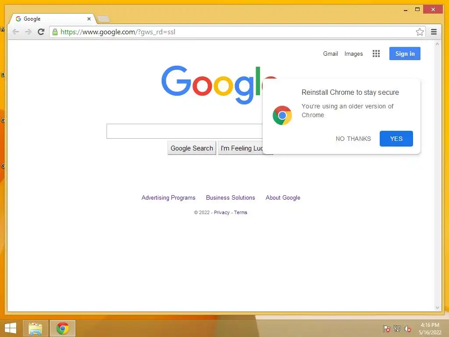Screen dimensions: 449x337
Task: Click the Chrome logo in the popup
Action: (282, 115)
